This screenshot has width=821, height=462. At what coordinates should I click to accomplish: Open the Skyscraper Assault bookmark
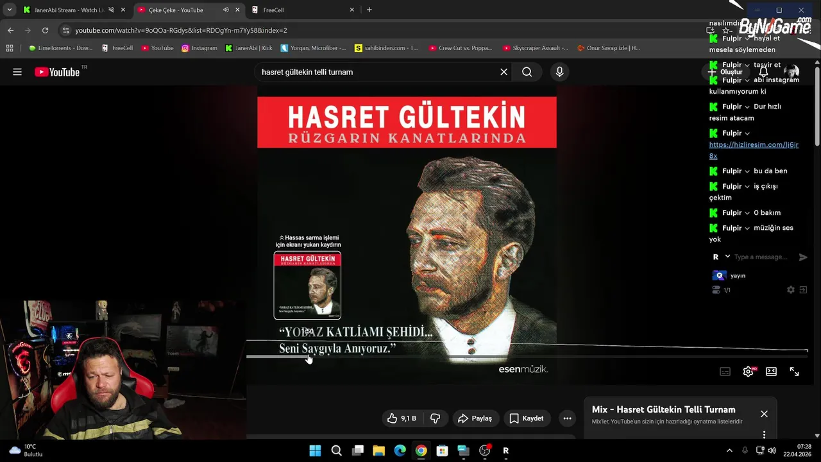point(536,47)
